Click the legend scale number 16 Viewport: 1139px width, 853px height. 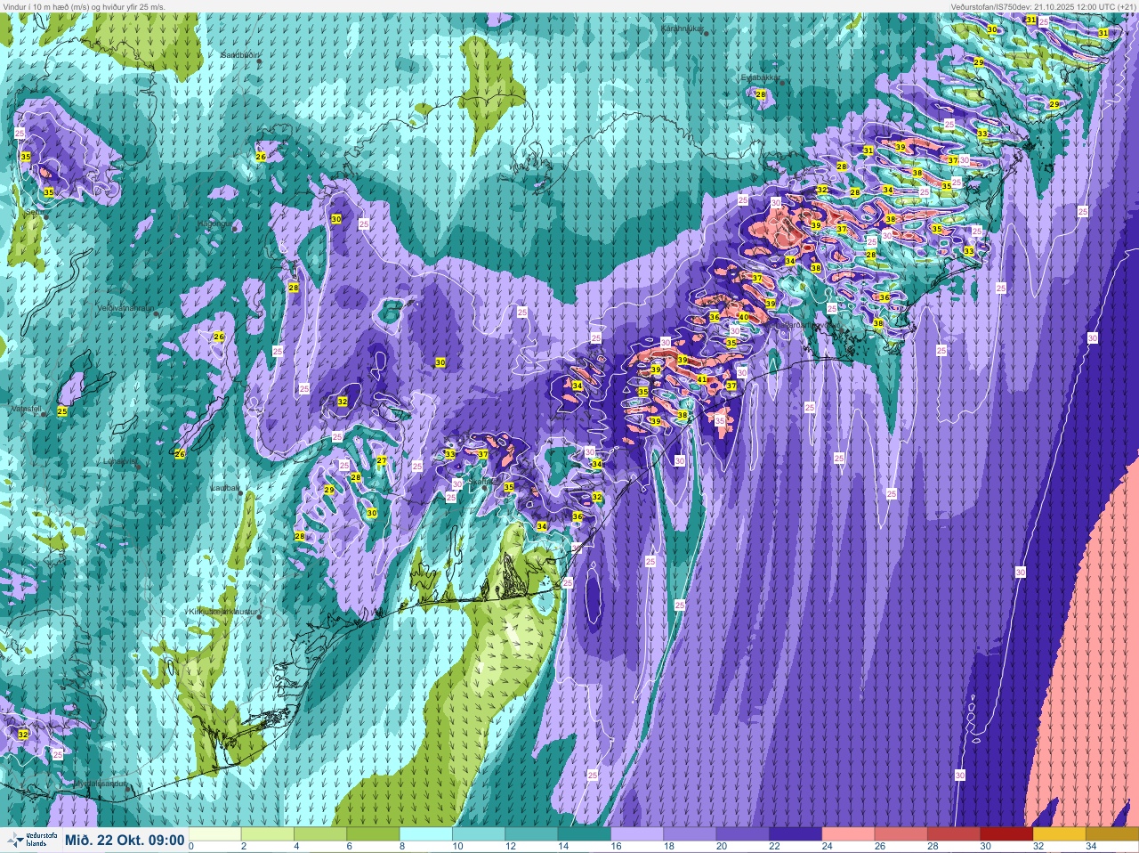point(617,846)
